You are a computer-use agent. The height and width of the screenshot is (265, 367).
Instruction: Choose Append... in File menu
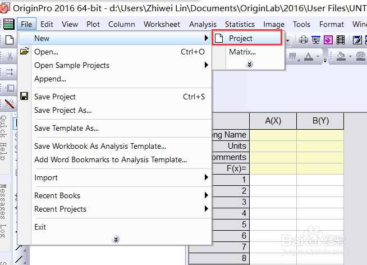click(114, 79)
